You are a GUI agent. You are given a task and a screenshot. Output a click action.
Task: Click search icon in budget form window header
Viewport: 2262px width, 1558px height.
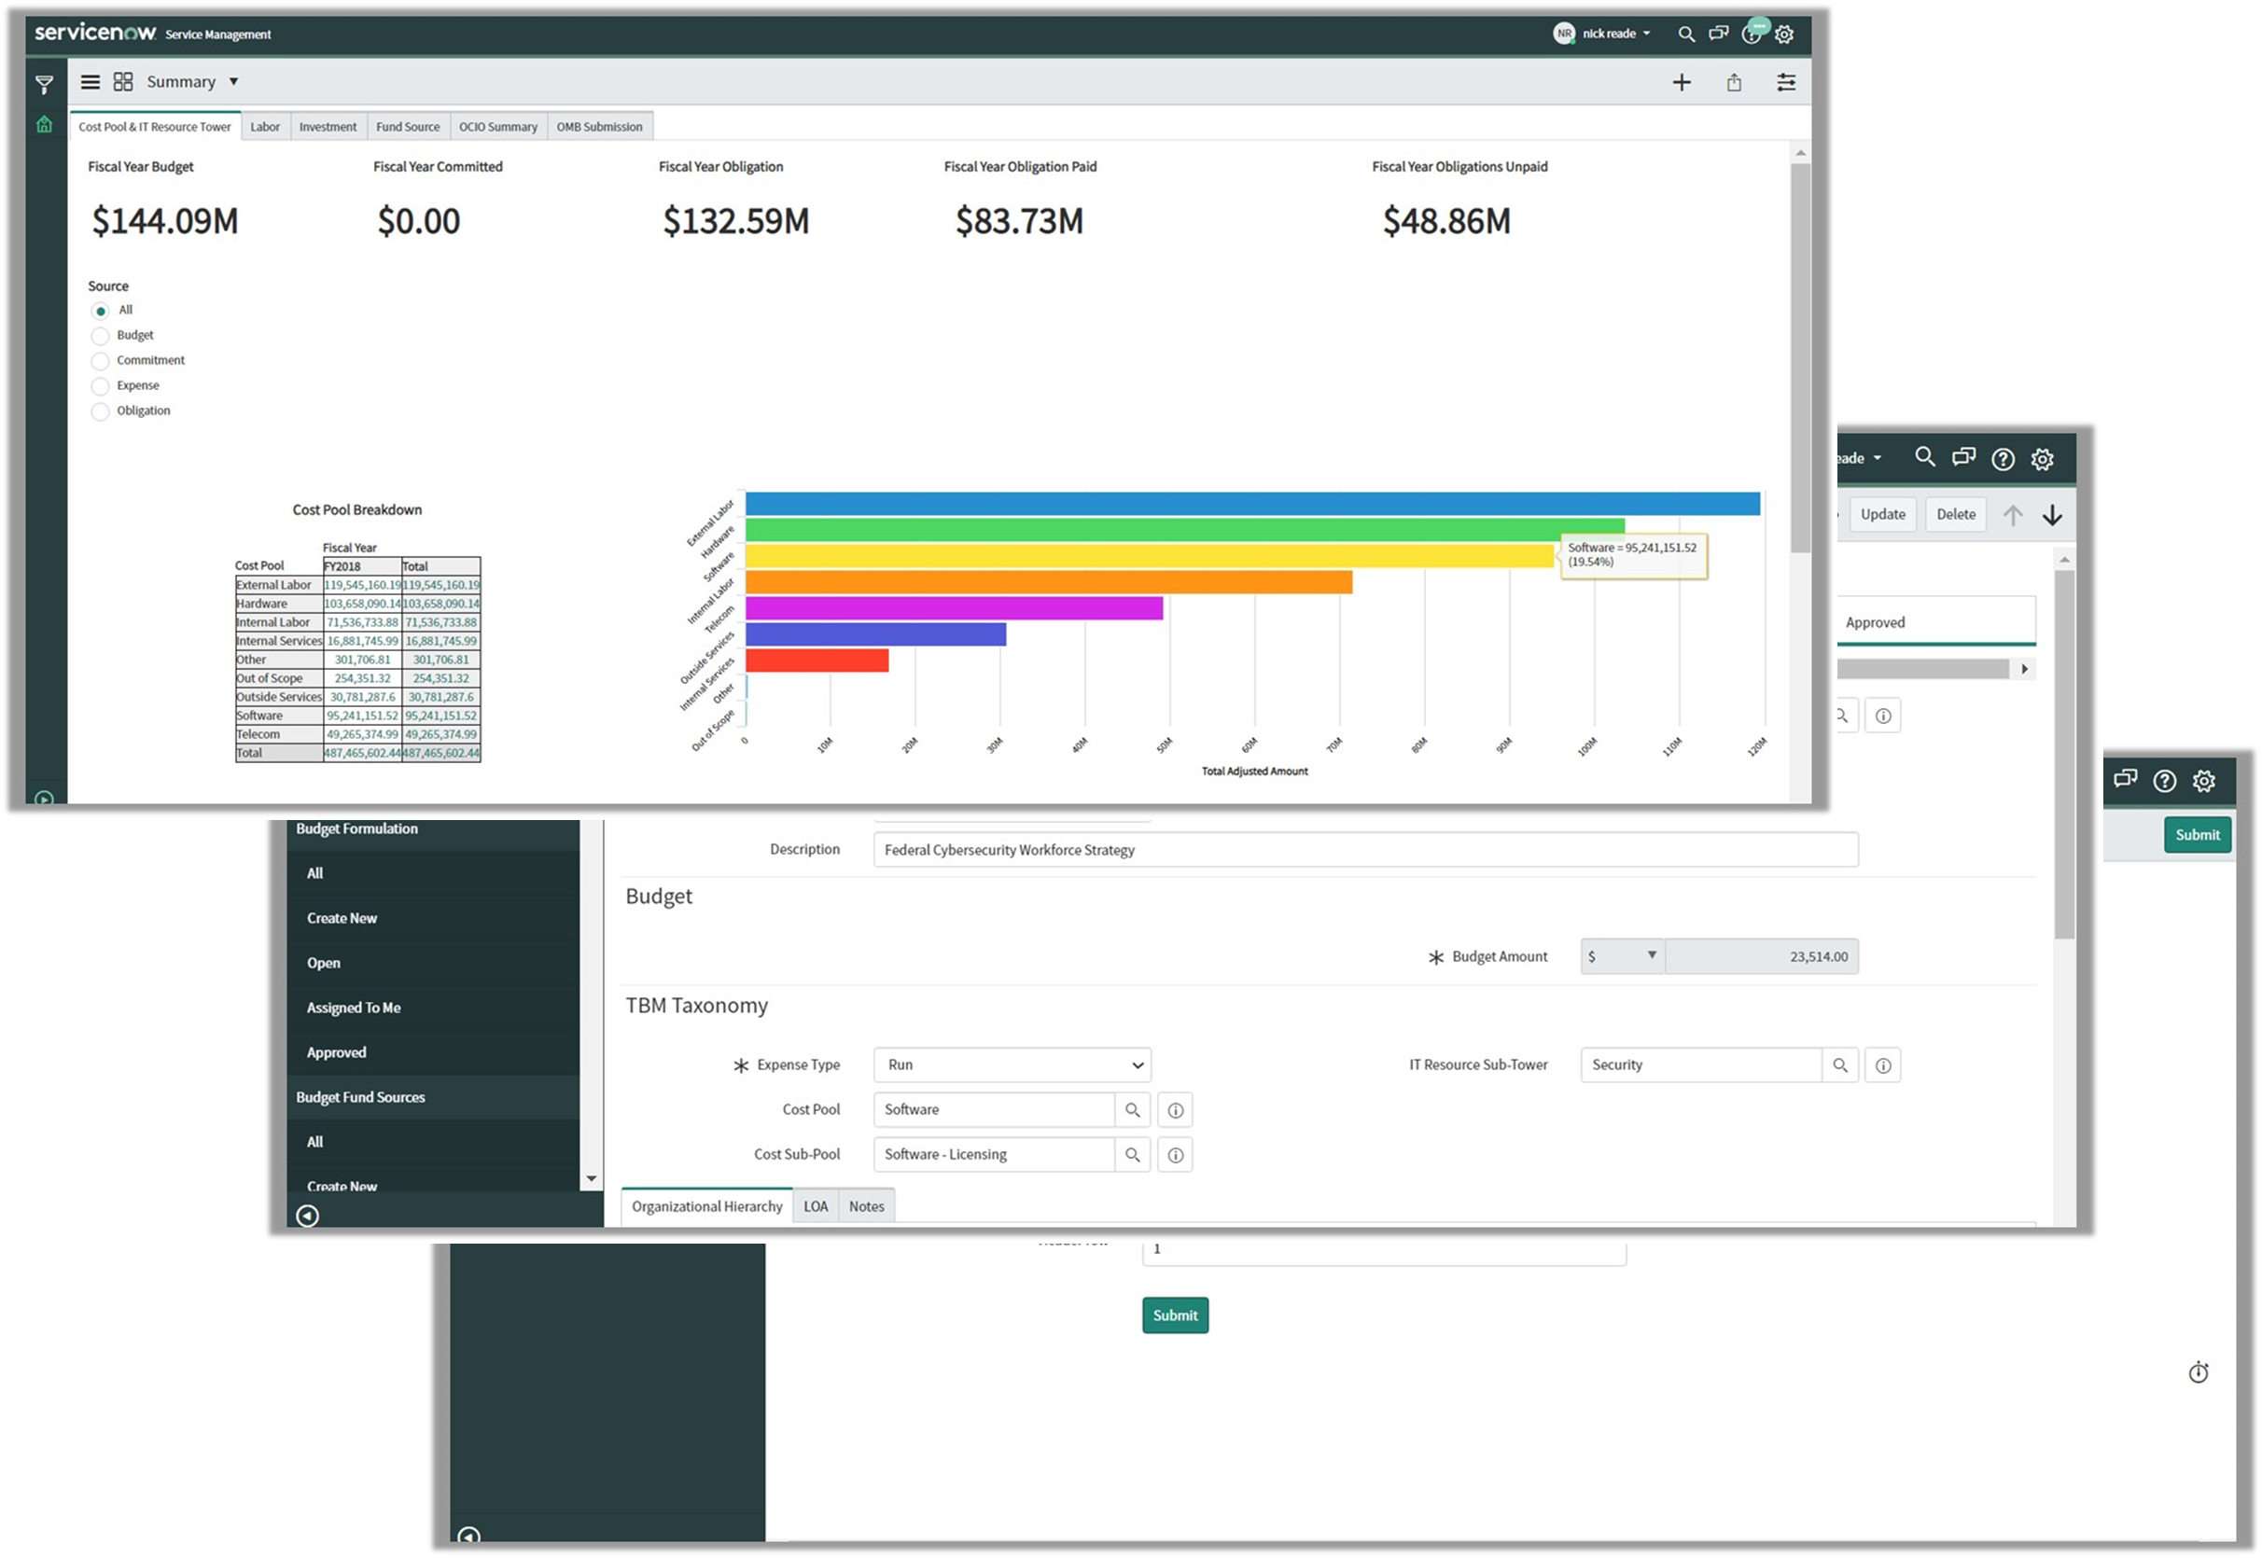1925,457
